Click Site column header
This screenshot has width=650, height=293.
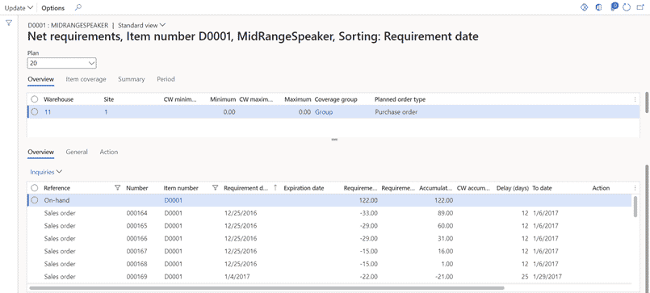click(x=109, y=99)
